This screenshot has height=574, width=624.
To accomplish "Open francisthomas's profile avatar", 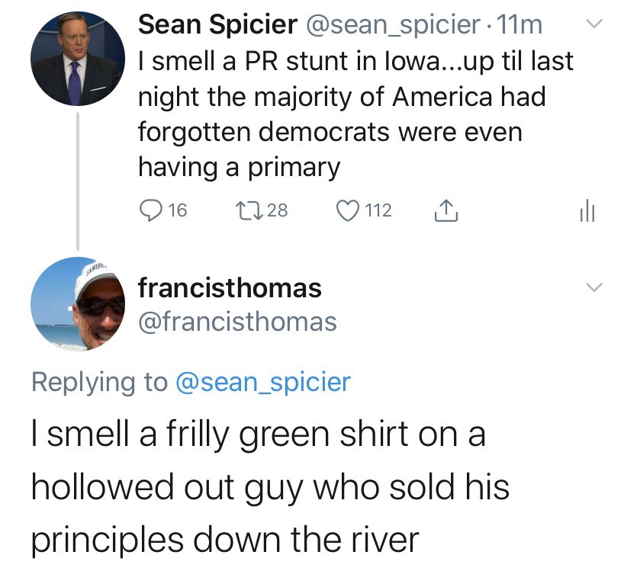I will pos(76,304).
